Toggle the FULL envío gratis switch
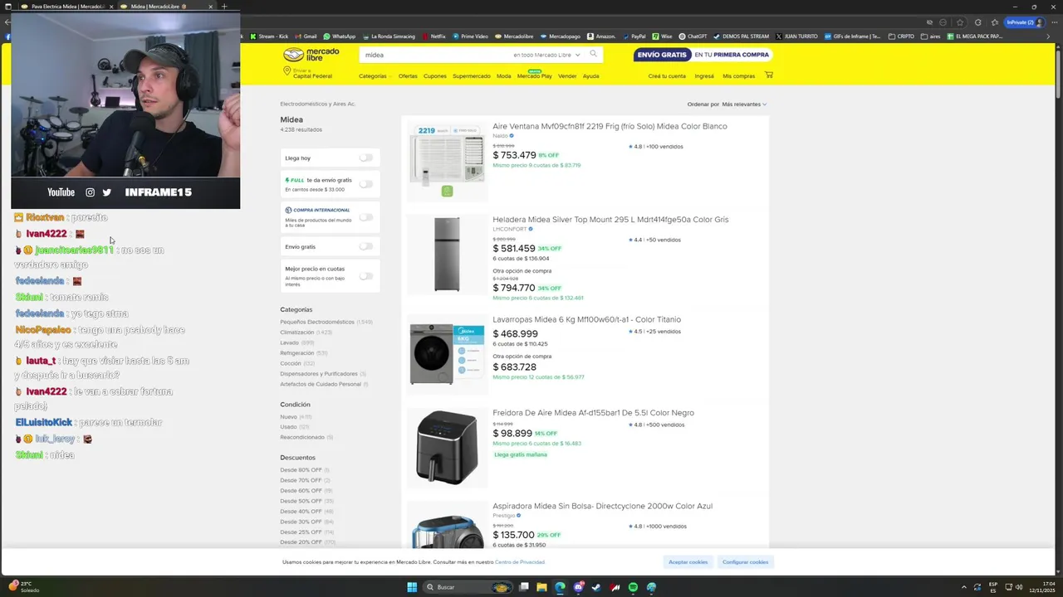This screenshot has height=597, width=1063. click(x=365, y=184)
